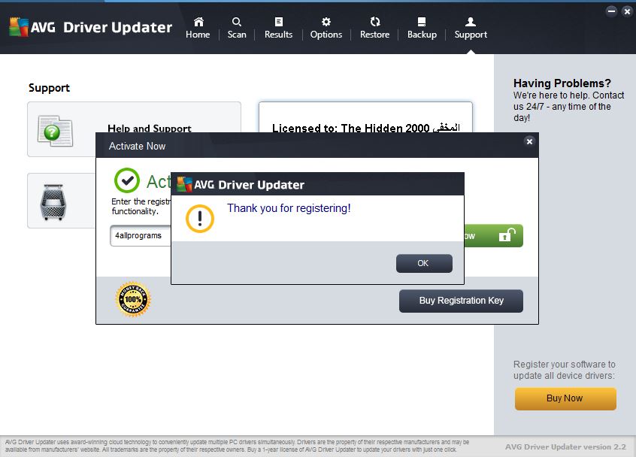Image resolution: width=636 pixels, height=457 pixels.
Task: Click the yellow Buy Now button
Action: point(565,398)
